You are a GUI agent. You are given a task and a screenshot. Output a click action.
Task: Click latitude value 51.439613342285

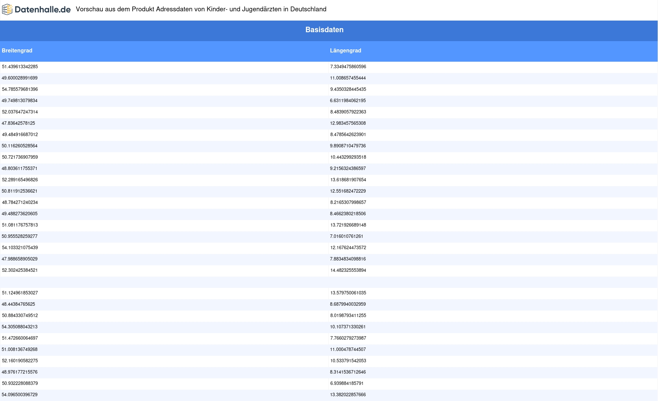click(x=20, y=67)
